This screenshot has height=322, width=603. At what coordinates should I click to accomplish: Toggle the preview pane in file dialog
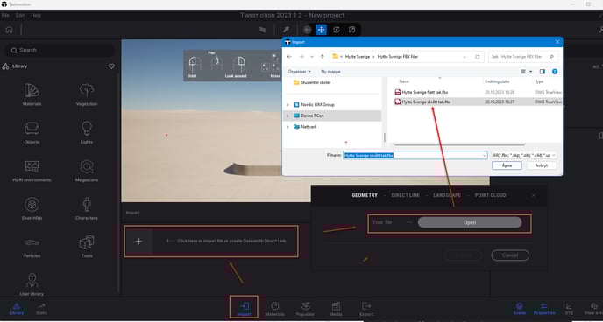pos(543,72)
